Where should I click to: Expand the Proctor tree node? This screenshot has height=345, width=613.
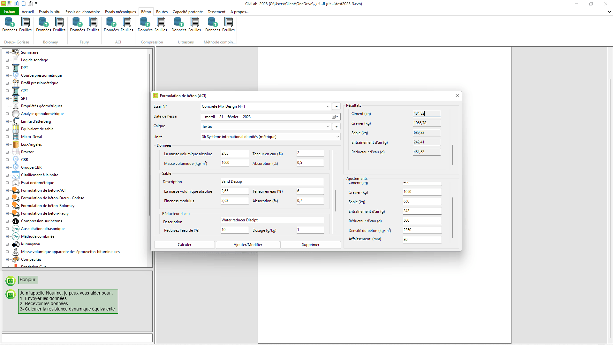click(x=7, y=152)
